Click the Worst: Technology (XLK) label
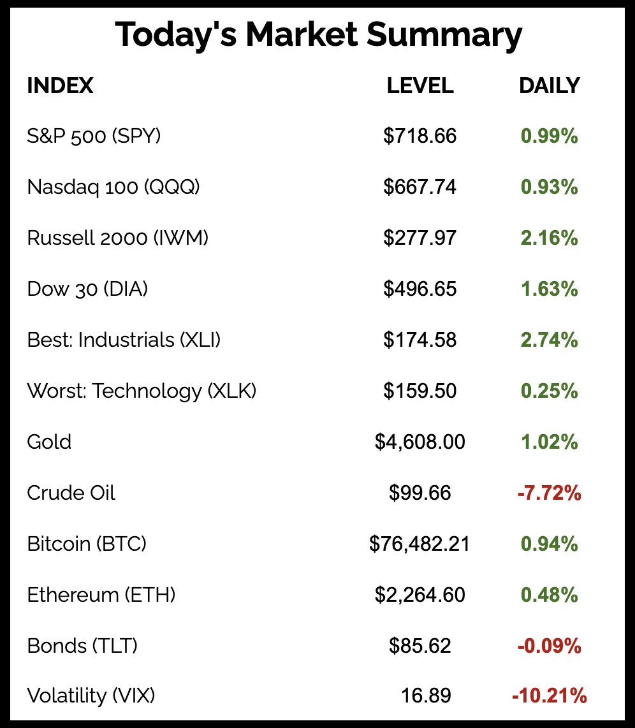The height and width of the screenshot is (728, 635). click(142, 391)
